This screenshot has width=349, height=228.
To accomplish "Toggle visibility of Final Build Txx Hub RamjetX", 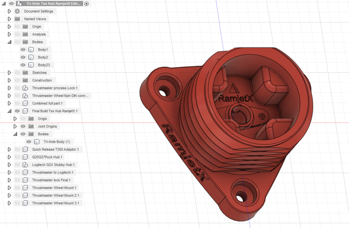I will pos(17,111).
